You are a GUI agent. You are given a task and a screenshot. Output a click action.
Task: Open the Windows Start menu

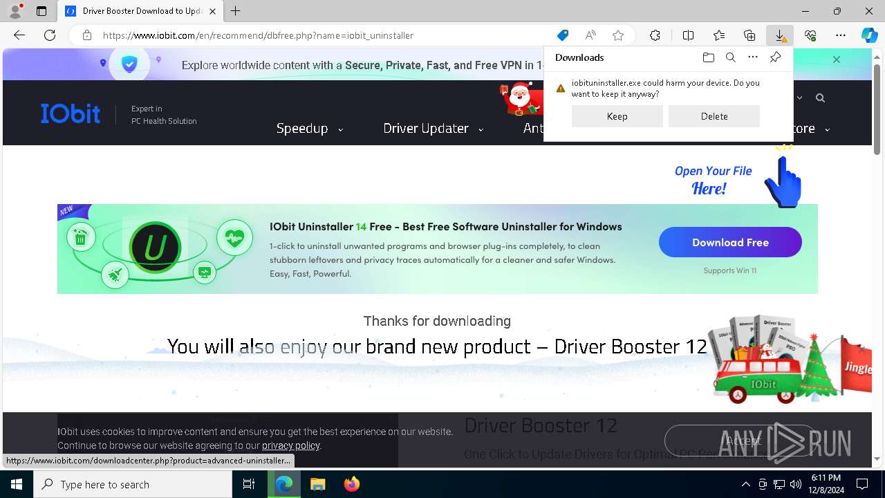[x=17, y=484]
